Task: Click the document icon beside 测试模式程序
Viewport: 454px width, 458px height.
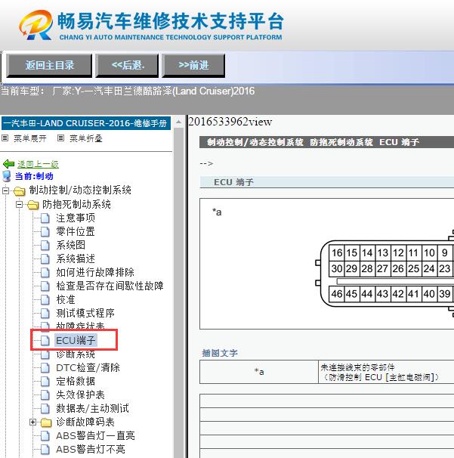Action: pos(45,314)
